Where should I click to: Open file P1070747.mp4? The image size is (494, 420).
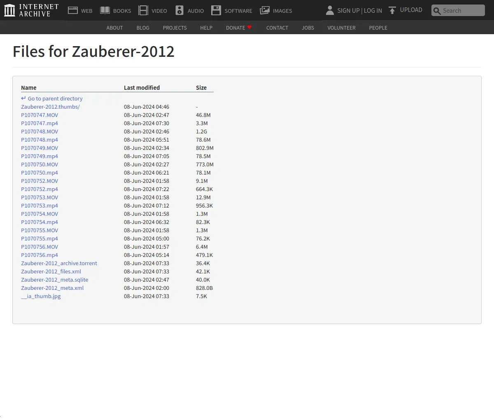click(40, 123)
